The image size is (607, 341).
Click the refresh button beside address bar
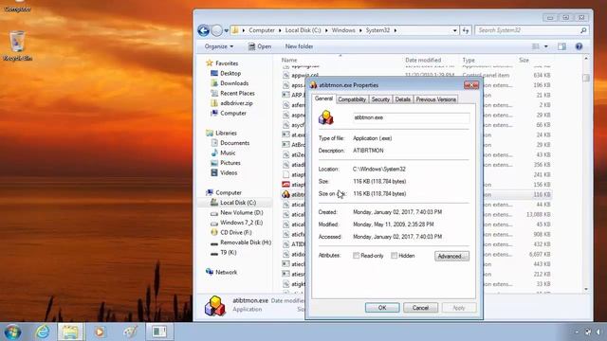pyautogui.click(x=466, y=30)
